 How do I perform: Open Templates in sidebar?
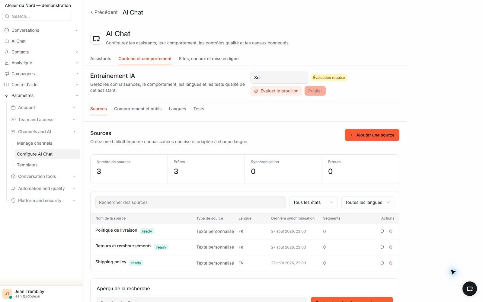(27, 165)
